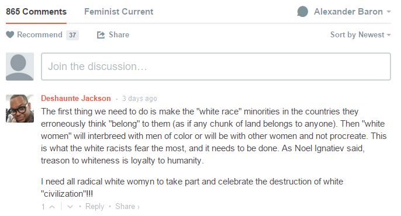Click the 37 recommend count badge
This screenshot has height=216, width=401.
(x=72, y=35)
